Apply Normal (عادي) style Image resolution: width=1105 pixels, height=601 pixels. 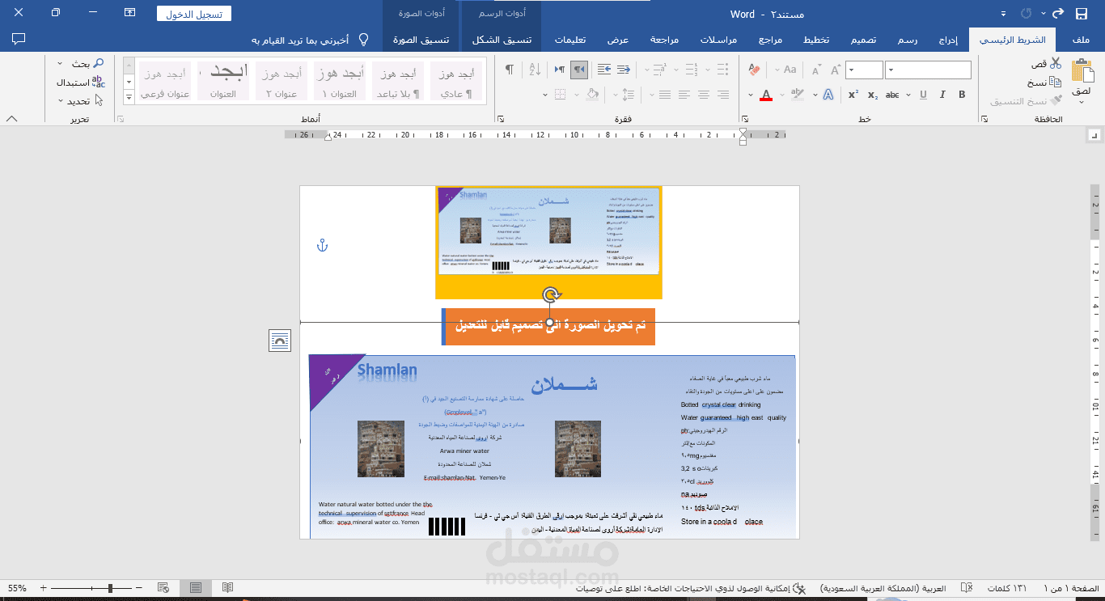pos(456,82)
